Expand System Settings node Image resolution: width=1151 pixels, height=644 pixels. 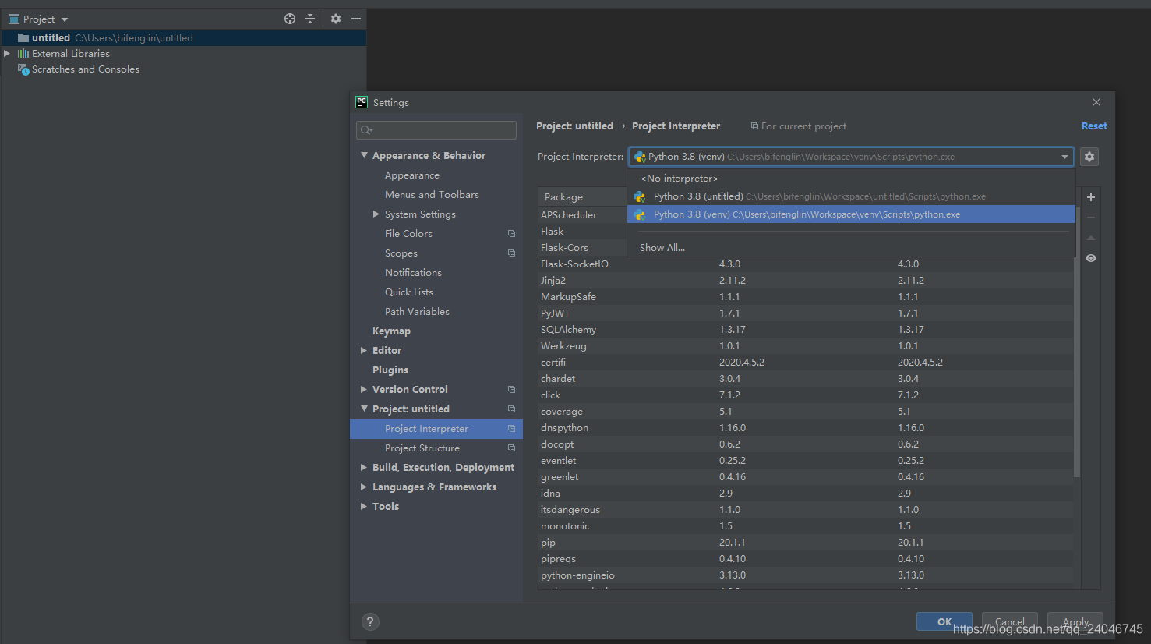click(376, 214)
